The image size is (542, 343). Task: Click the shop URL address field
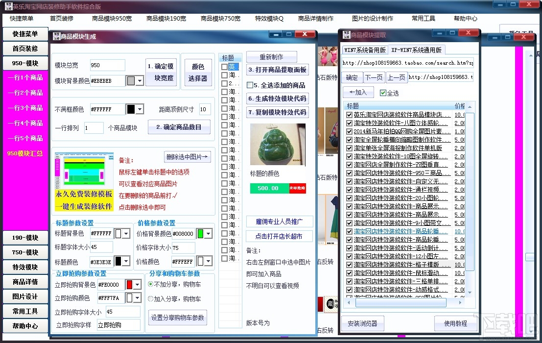point(407,63)
